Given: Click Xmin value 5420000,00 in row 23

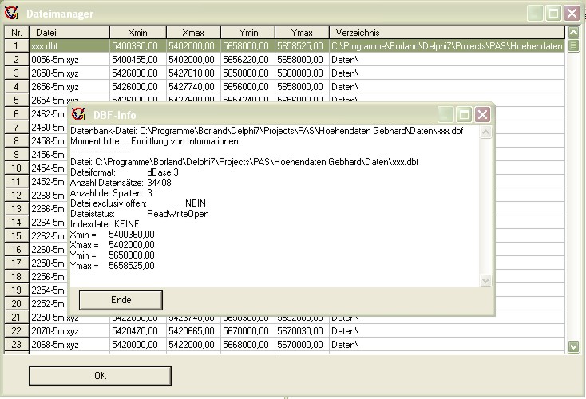Looking at the screenshot, I should pyautogui.click(x=138, y=345).
